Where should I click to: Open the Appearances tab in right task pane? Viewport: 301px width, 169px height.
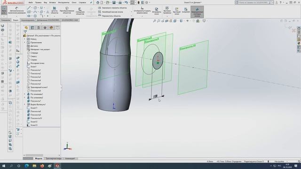coord(299,43)
